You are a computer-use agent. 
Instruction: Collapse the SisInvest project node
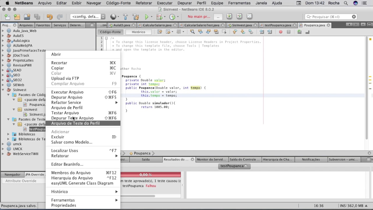(3, 90)
